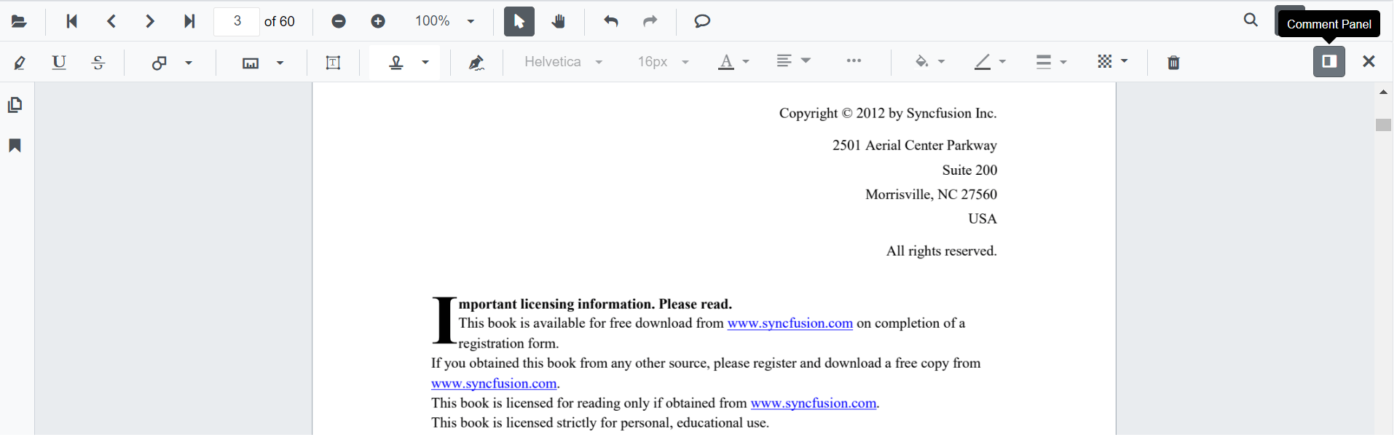The width and height of the screenshot is (1397, 448).
Task: Expand the measurement tool dropdown arrow
Action: point(280,63)
